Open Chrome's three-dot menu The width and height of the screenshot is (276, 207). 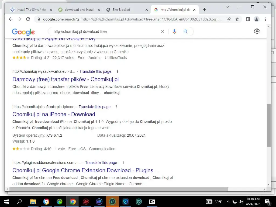[x=265, y=19]
